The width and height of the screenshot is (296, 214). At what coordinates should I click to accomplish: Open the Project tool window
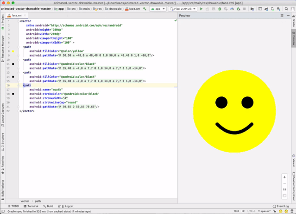(x=2, y=20)
